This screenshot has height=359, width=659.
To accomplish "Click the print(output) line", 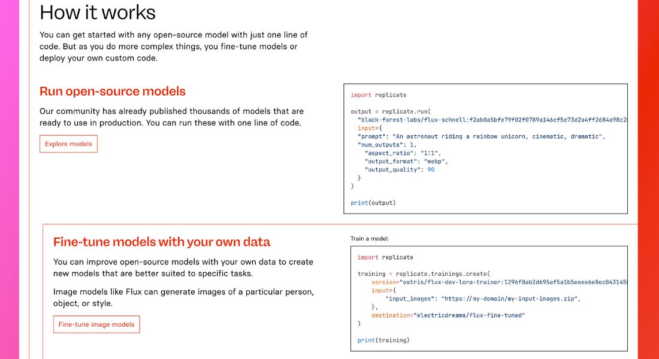I will (x=373, y=203).
